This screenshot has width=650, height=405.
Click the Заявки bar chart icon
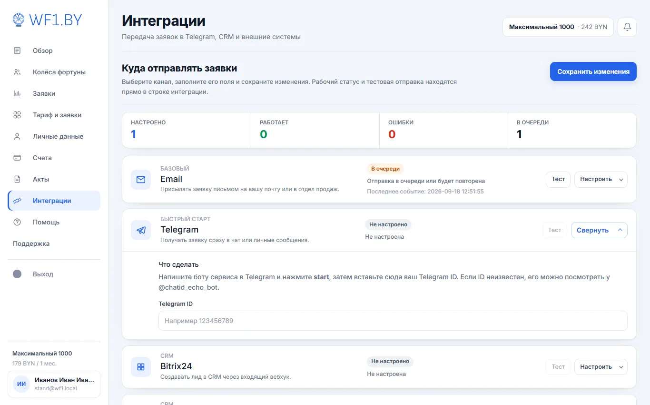(x=17, y=93)
